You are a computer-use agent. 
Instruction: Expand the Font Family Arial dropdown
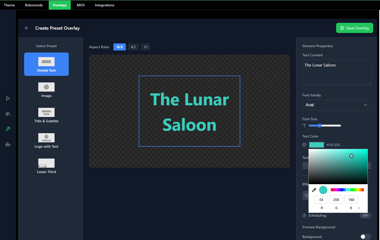tap(336, 105)
